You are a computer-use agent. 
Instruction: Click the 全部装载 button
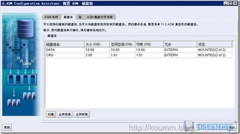click(65, 114)
